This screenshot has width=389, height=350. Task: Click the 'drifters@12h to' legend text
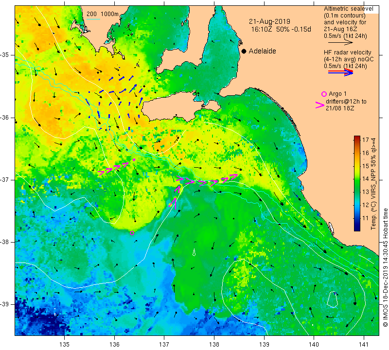coord(346,102)
